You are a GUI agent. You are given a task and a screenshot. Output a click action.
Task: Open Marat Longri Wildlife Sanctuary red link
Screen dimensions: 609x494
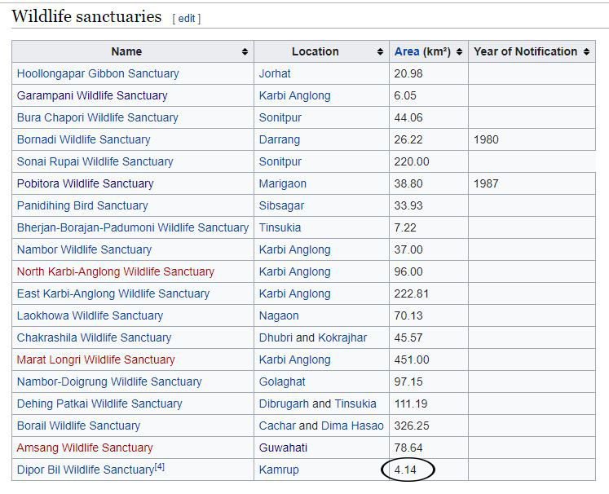[x=95, y=359]
